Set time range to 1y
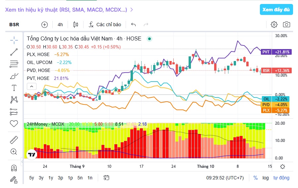 pos(51,178)
